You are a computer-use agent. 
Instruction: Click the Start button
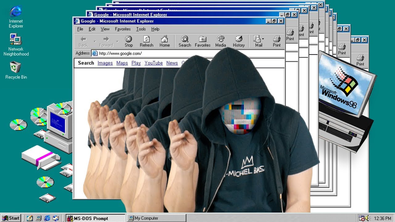coord(10,218)
